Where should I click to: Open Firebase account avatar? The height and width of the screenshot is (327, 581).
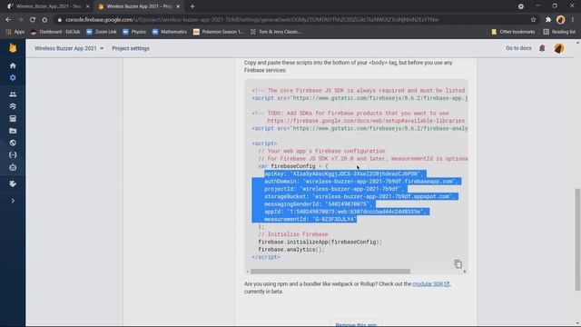click(x=559, y=48)
